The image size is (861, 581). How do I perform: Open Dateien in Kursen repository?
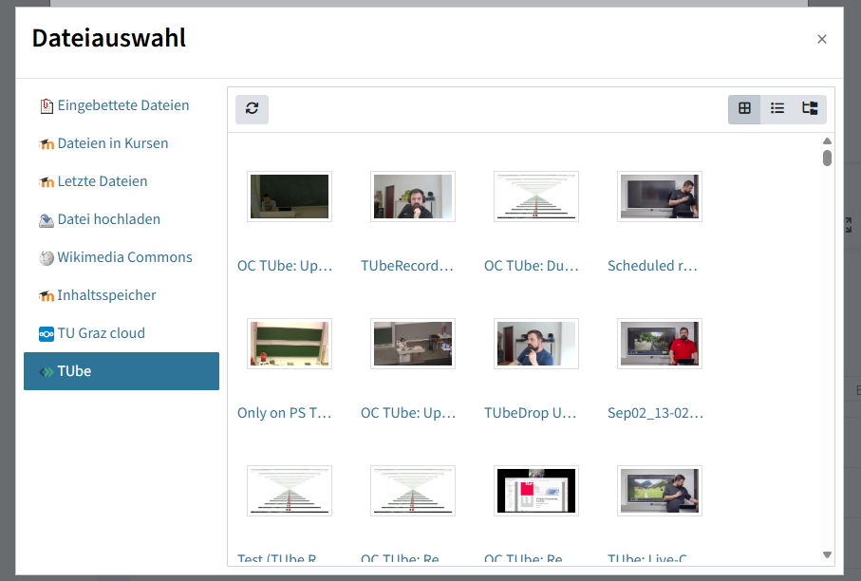[122, 143]
